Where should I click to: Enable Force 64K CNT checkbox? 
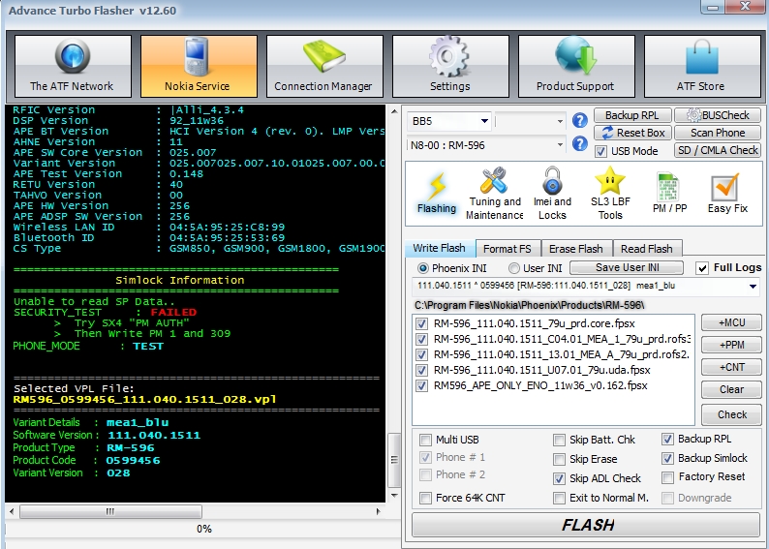[426, 498]
